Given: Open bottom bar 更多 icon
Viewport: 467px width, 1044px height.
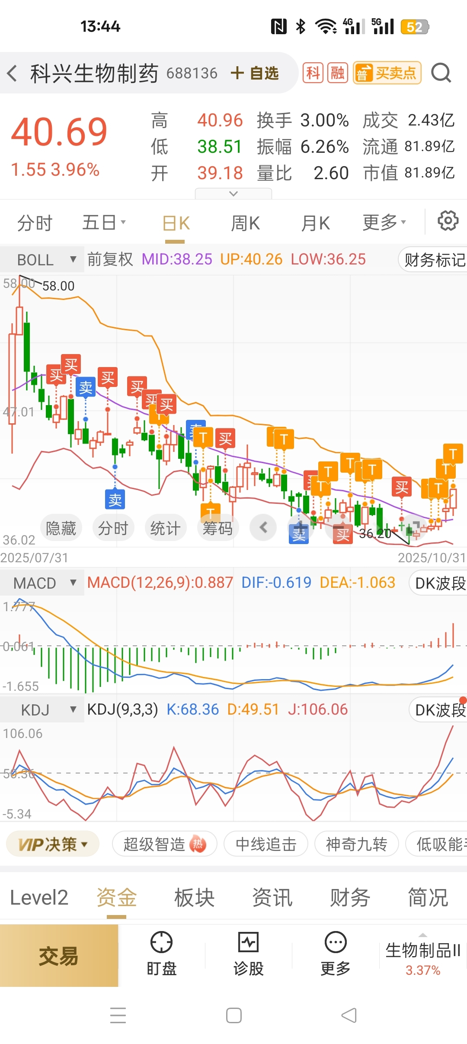Looking at the screenshot, I should (x=336, y=954).
